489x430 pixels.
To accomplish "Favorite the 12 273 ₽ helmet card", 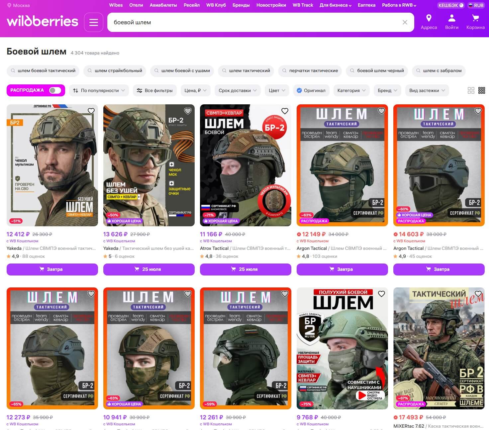I will [x=91, y=294].
